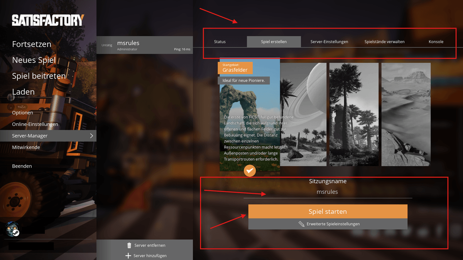Image resolution: width=463 pixels, height=260 pixels.
Task: Switch to the Status tab
Action: click(220, 42)
